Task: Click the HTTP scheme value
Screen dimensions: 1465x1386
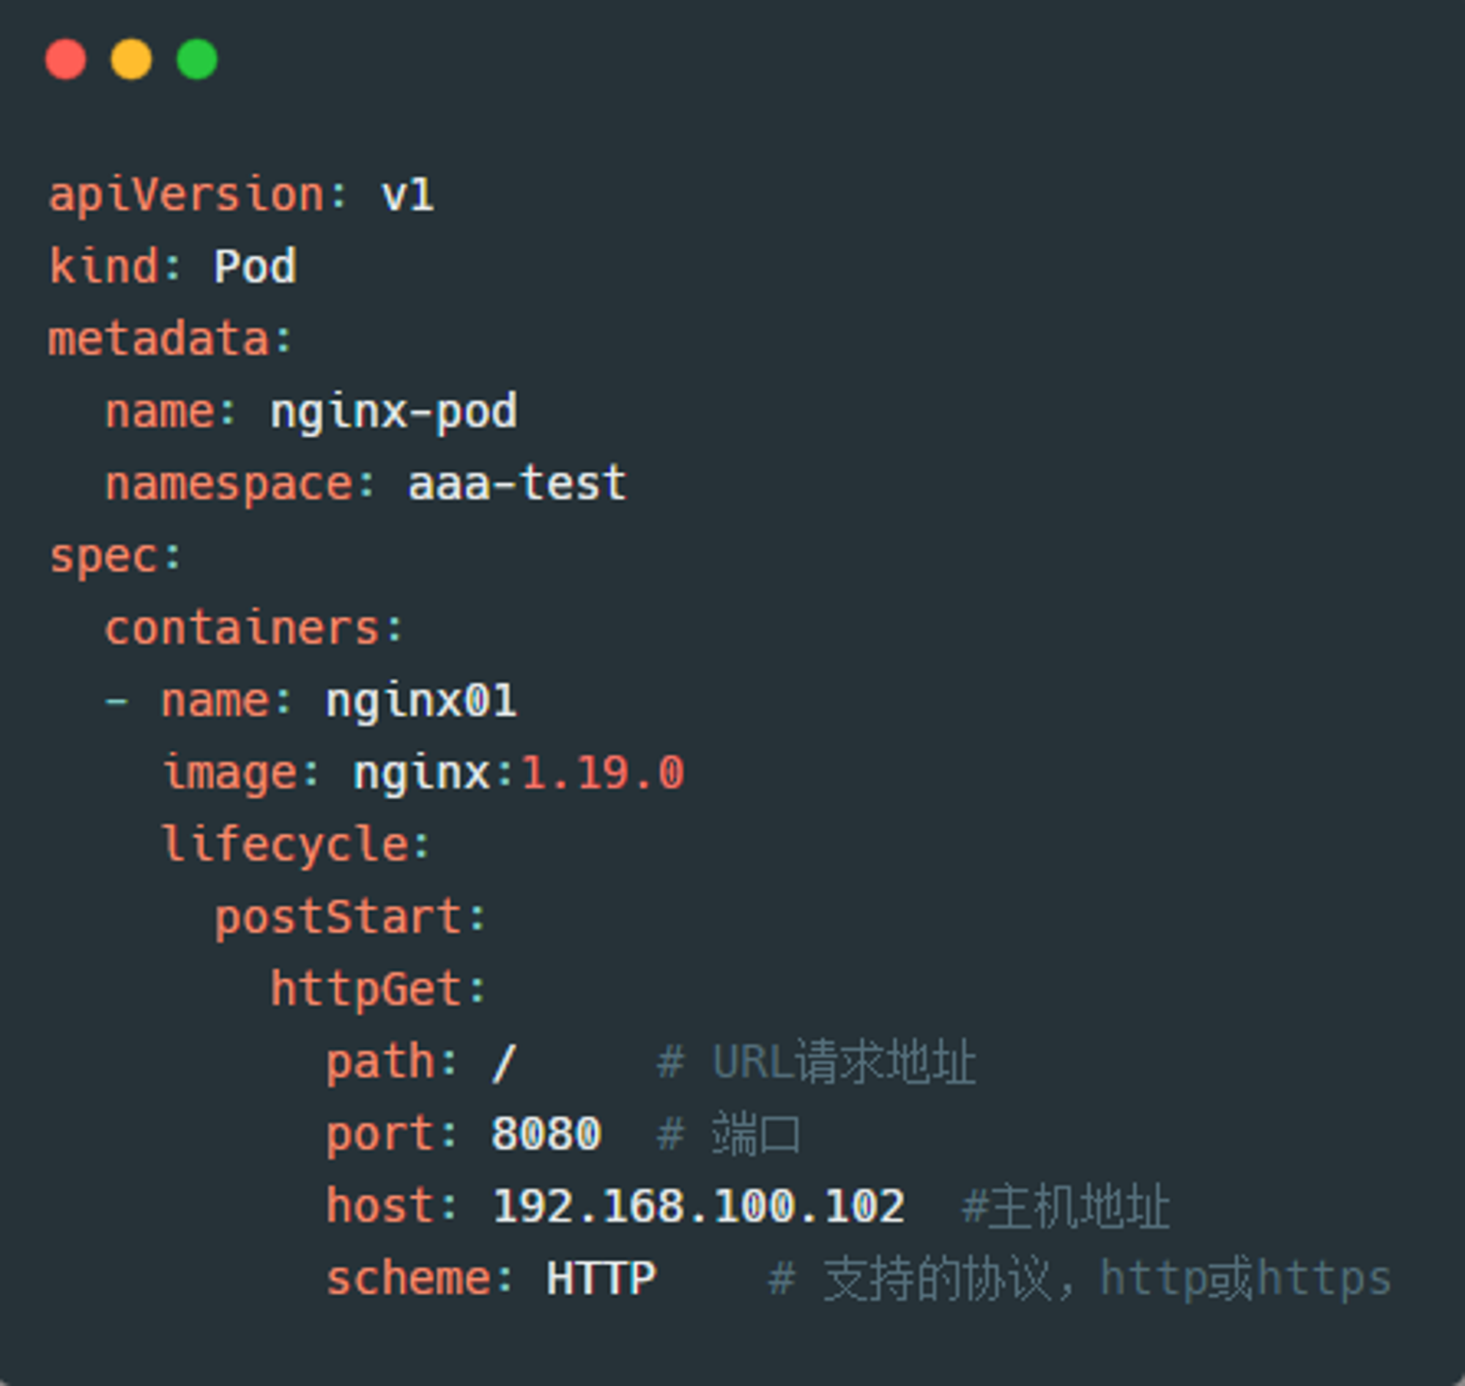Action: click(601, 1279)
